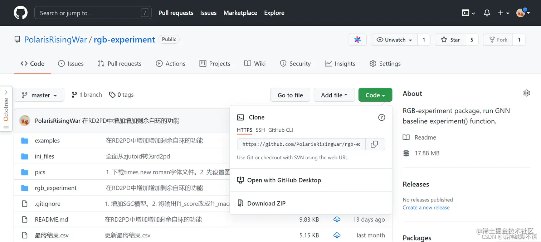
Task: Open Issues in top navigation bar
Action: [208, 13]
